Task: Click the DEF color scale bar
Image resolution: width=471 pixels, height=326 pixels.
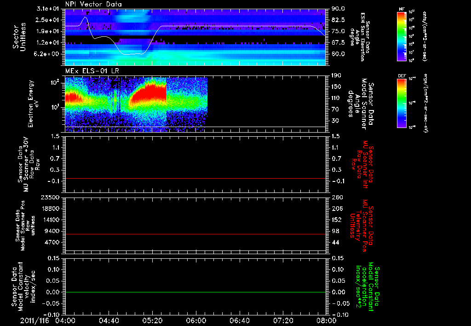Action: (402, 103)
